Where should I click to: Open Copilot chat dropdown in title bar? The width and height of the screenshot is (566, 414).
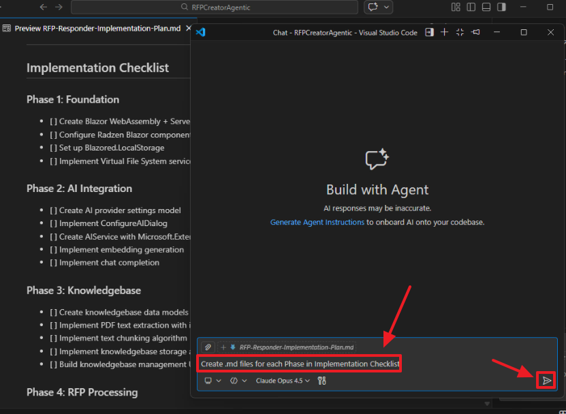click(x=379, y=7)
